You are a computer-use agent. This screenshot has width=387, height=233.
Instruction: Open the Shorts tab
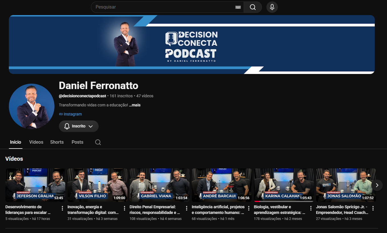[x=57, y=142]
